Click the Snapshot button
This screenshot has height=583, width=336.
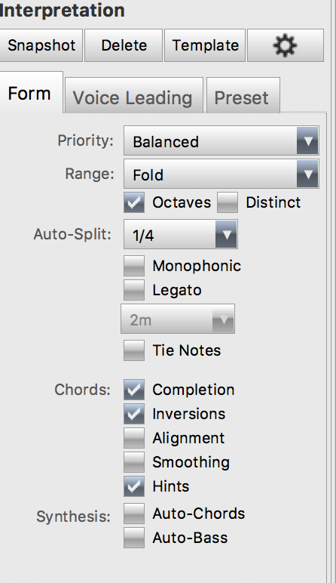(41, 45)
